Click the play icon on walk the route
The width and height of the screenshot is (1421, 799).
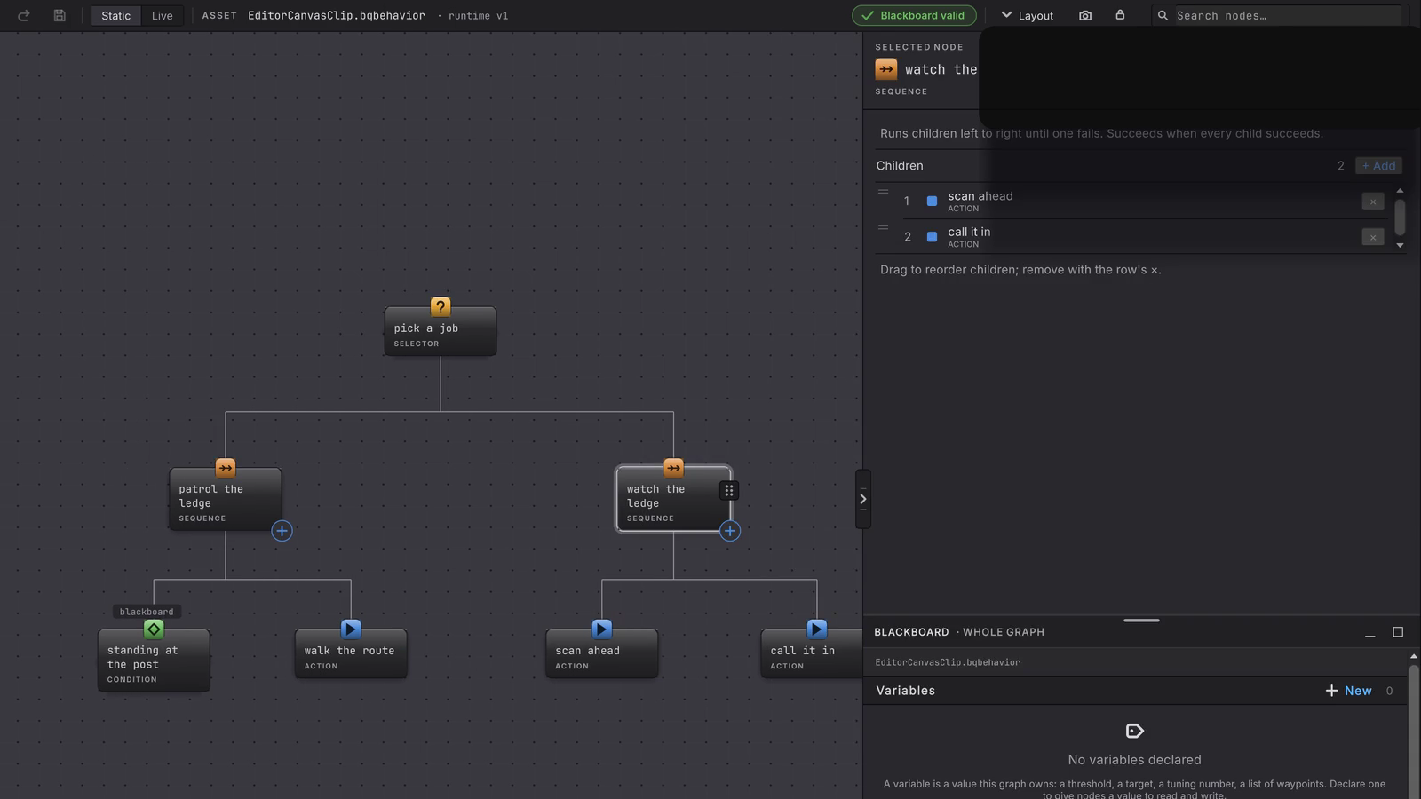[x=351, y=629]
